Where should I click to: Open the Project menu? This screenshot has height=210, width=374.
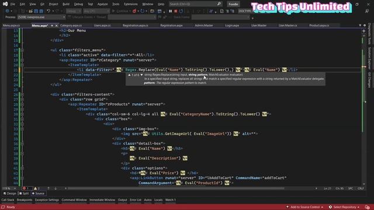(x=53, y=4)
